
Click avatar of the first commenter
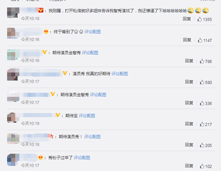click(x=13, y=13)
